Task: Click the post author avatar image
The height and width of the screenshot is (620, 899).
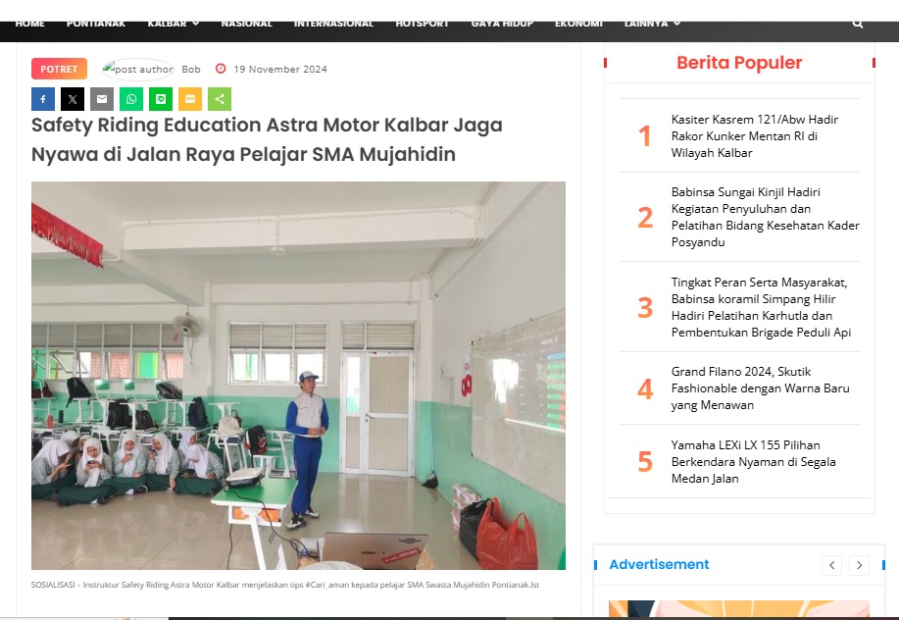Action: pos(137,69)
